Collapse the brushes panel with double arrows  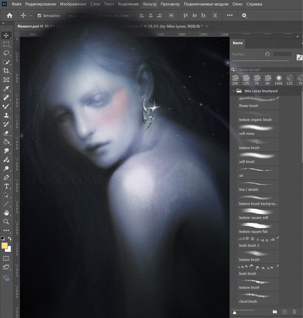pos(298,37)
